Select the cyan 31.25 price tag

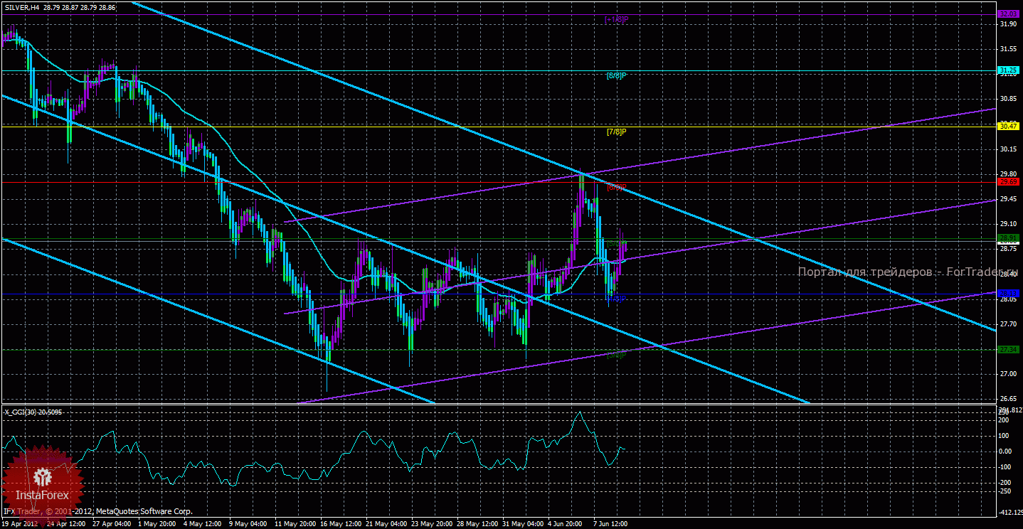1007,70
